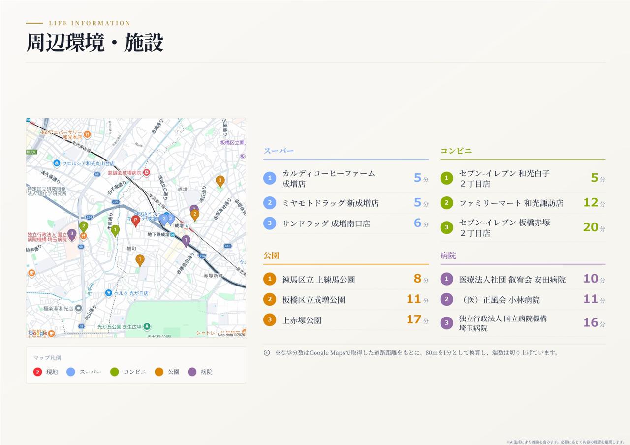The width and height of the screenshot is (630, 445).
Task: Select orange map pin number 1
Action: [x=140, y=260]
